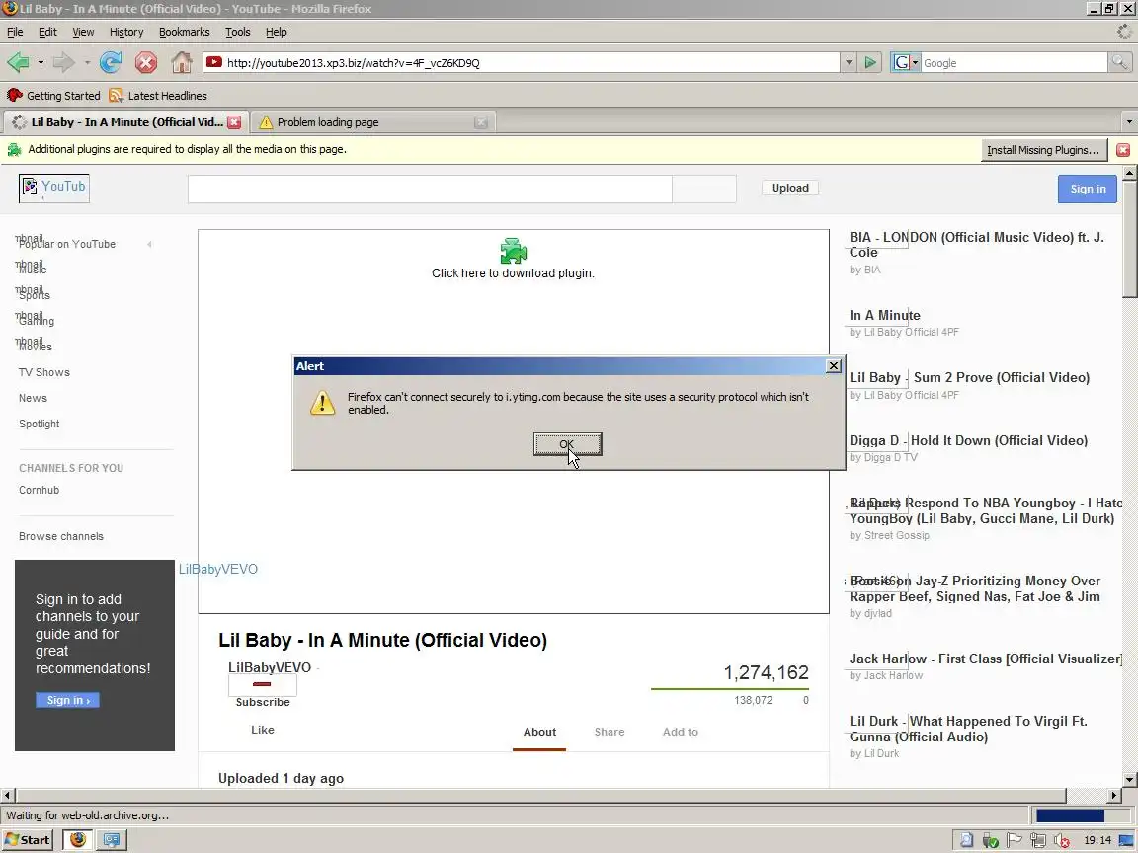Open the Tools menu
Image resolution: width=1138 pixels, height=853 pixels.
237,32
